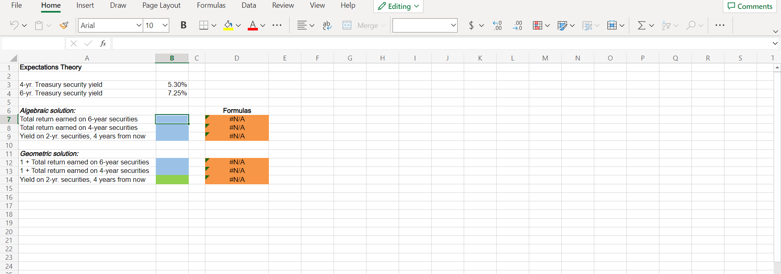The width and height of the screenshot is (781, 274).
Task: Apply currency dollar format
Action: coord(471,25)
